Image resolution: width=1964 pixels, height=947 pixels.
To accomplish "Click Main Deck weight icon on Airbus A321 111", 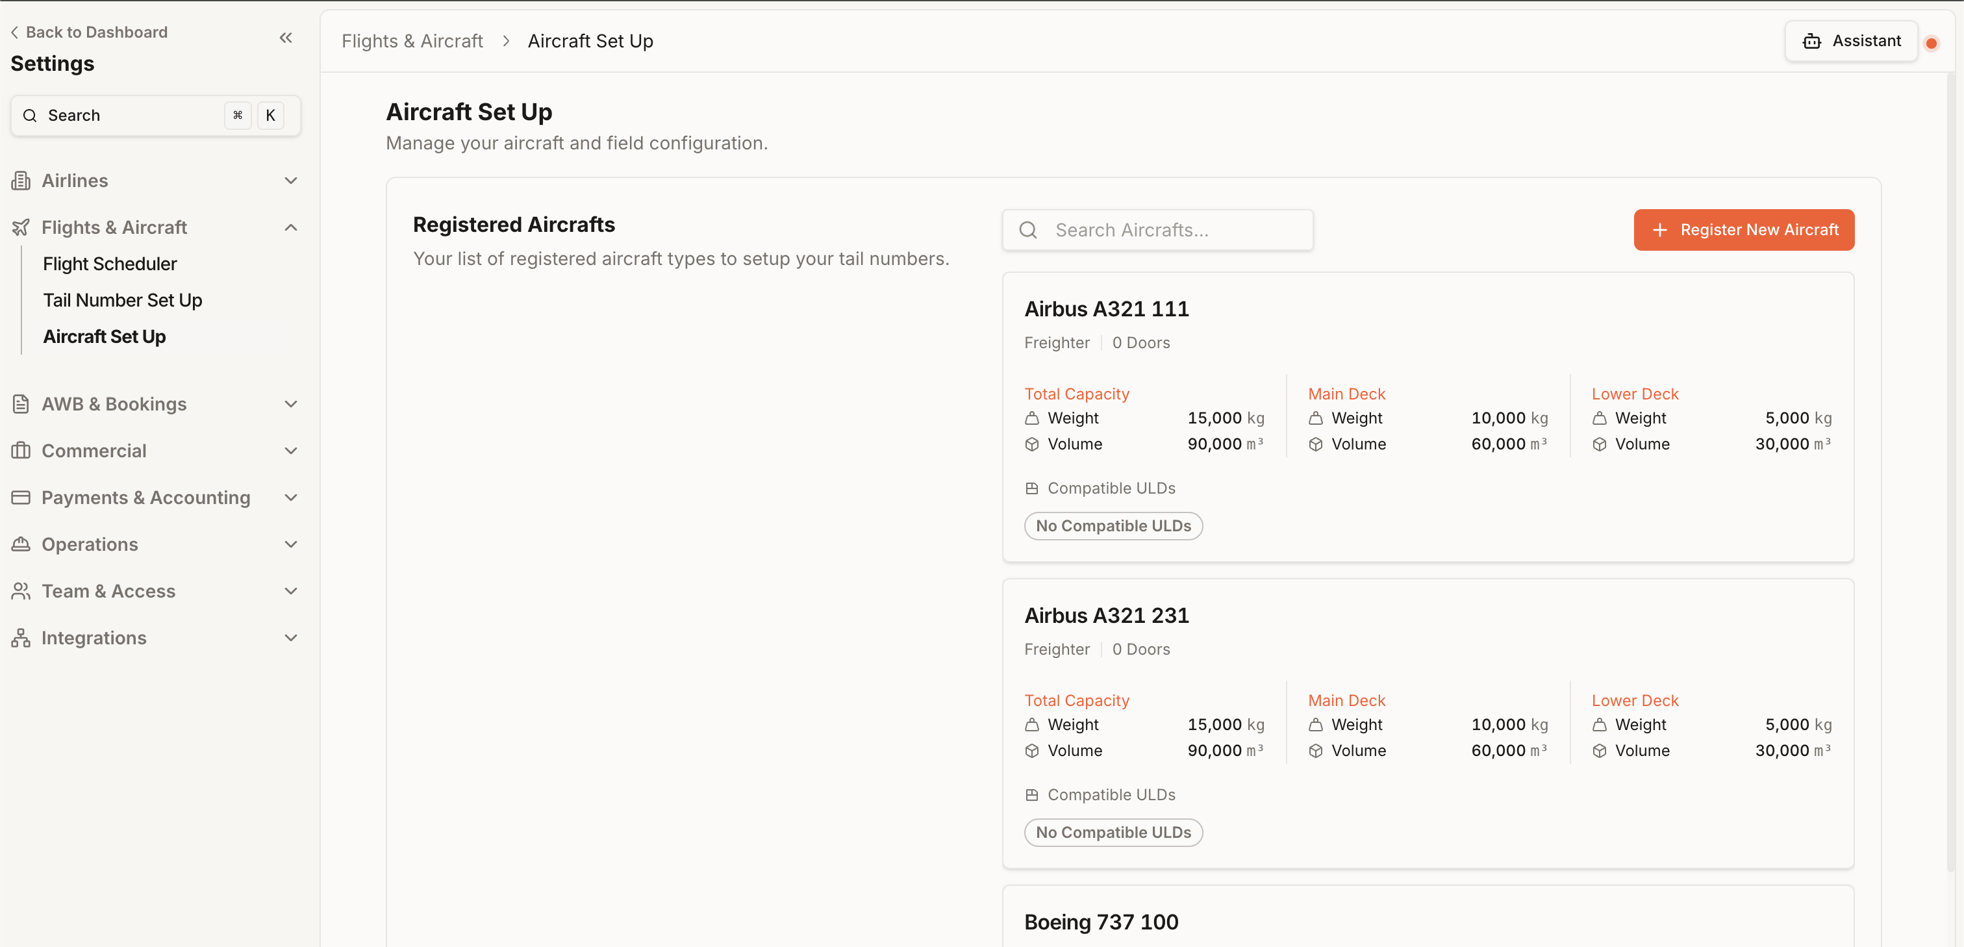I will pyautogui.click(x=1315, y=418).
